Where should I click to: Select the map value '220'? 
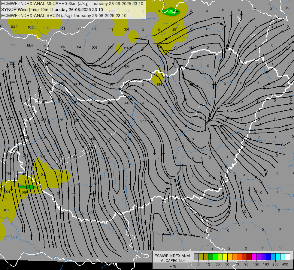pos(13,63)
